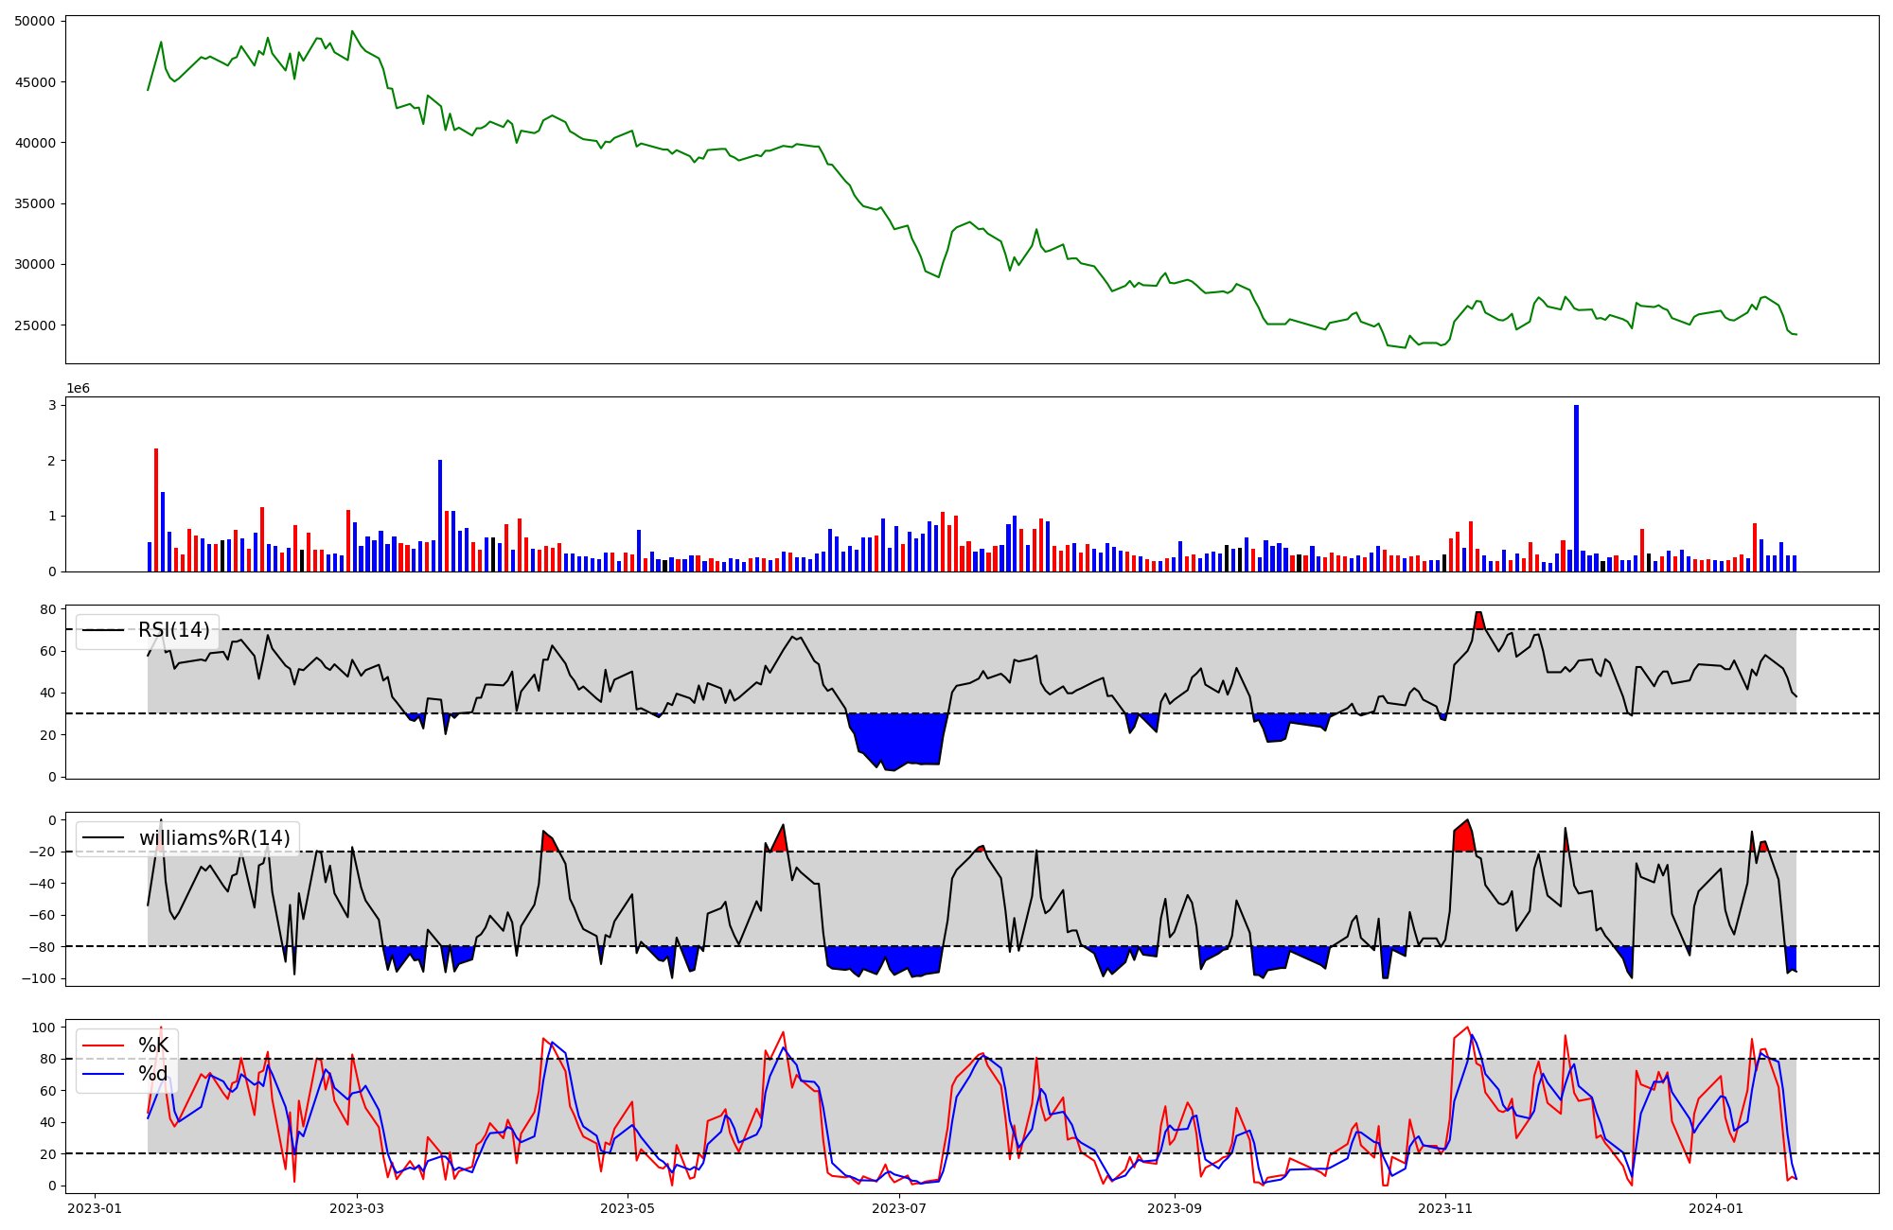Screen dimensions: 1893x1230
Task: Click the 1e6 volume scale label
Action: pos(78,389)
